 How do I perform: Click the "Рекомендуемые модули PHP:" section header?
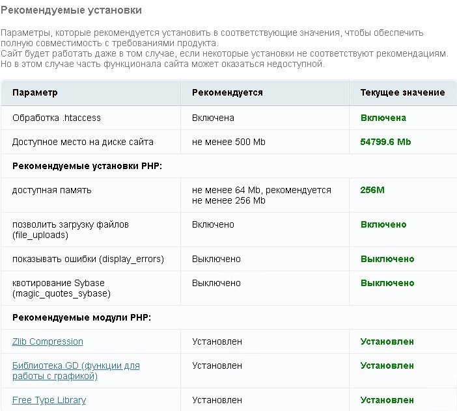tap(81, 317)
